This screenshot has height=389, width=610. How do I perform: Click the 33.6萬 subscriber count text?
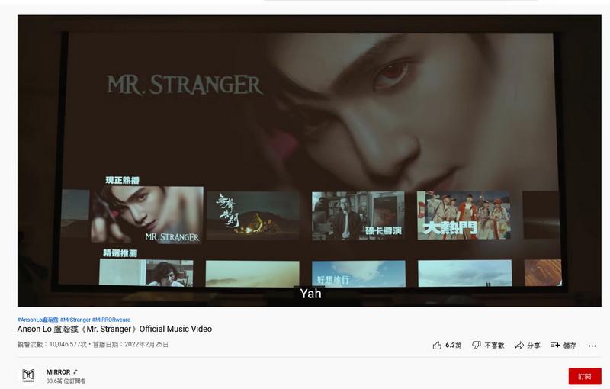(66, 381)
